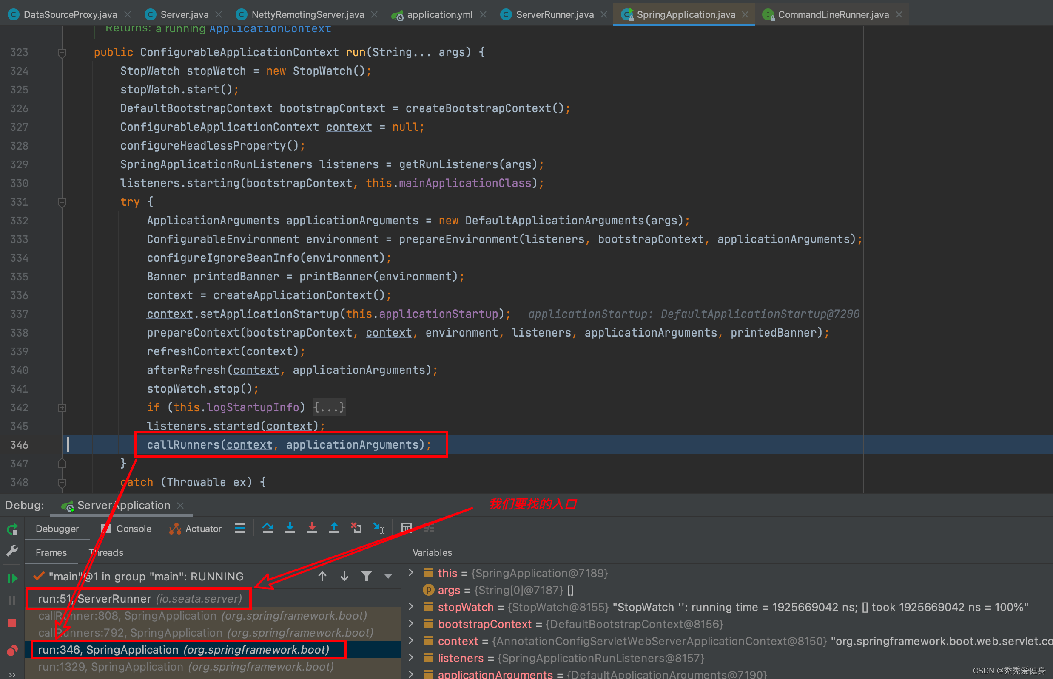Select the "main"@1 RUNNING thread entry
Image resolution: width=1053 pixels, height=679 pixels.
[146, 576]
